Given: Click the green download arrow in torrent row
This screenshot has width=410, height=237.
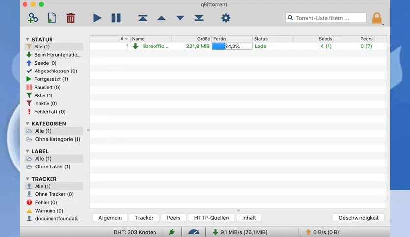Looking at the screenshot, I should (x=135, y=46).
